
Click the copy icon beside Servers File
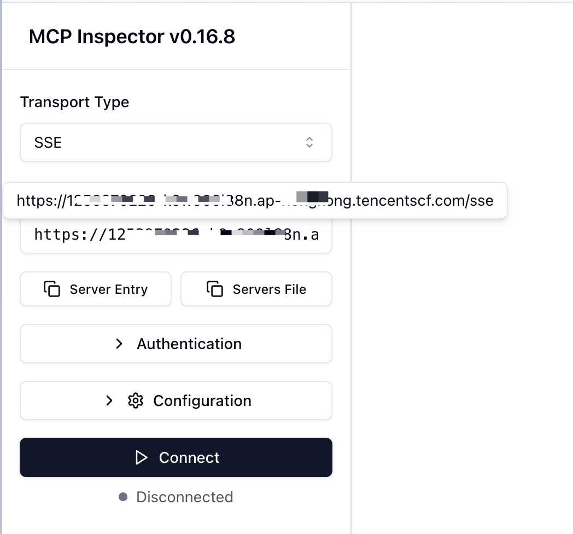click(215, 289)
